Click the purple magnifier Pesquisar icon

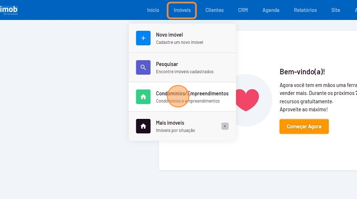coord(143,67)
